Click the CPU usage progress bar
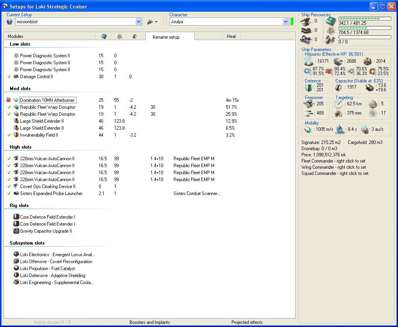 tap(365, 19)
